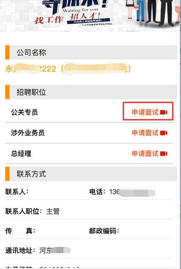Click the recruitment banner image at top

point(90,15)
